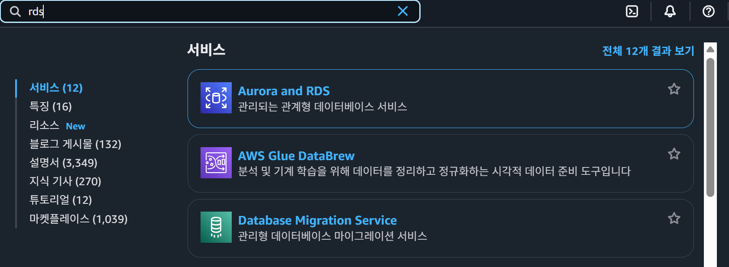This screenshot has width=729, height=267.
Task: Click the search magnifier icon
Action: pyautogui.click(x=15, y=11)
